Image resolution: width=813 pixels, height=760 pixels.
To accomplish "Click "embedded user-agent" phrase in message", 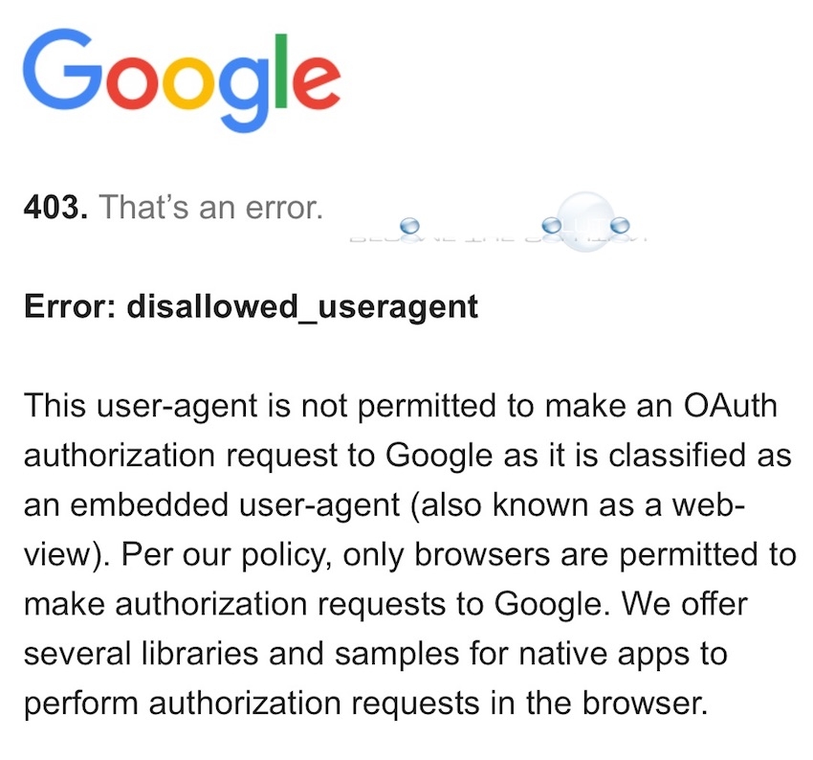I will coord(235,504).
